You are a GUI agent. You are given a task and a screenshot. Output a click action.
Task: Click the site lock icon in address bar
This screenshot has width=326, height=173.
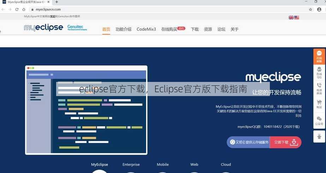(32, 10)
